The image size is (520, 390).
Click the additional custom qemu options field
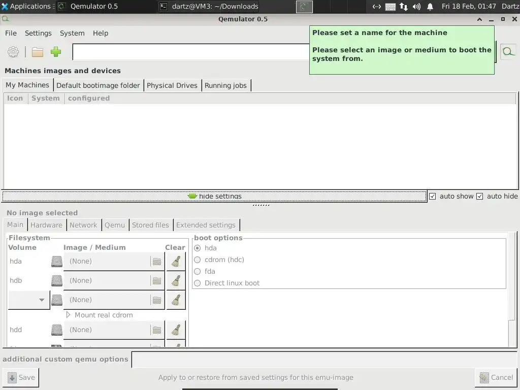pos(324,360)
